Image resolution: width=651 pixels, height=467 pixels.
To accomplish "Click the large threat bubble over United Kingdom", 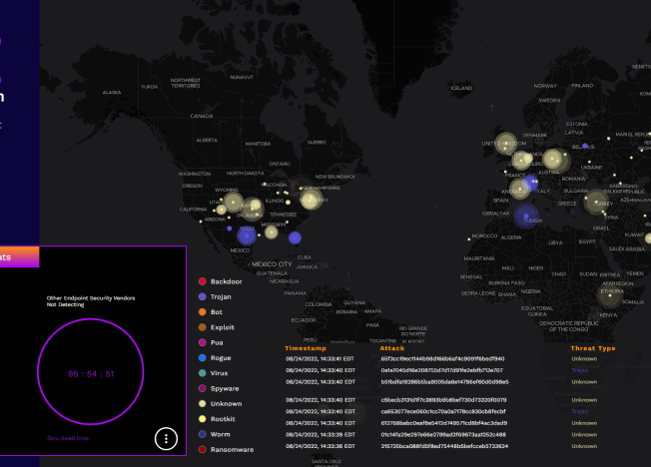I will tap(505, 145).
